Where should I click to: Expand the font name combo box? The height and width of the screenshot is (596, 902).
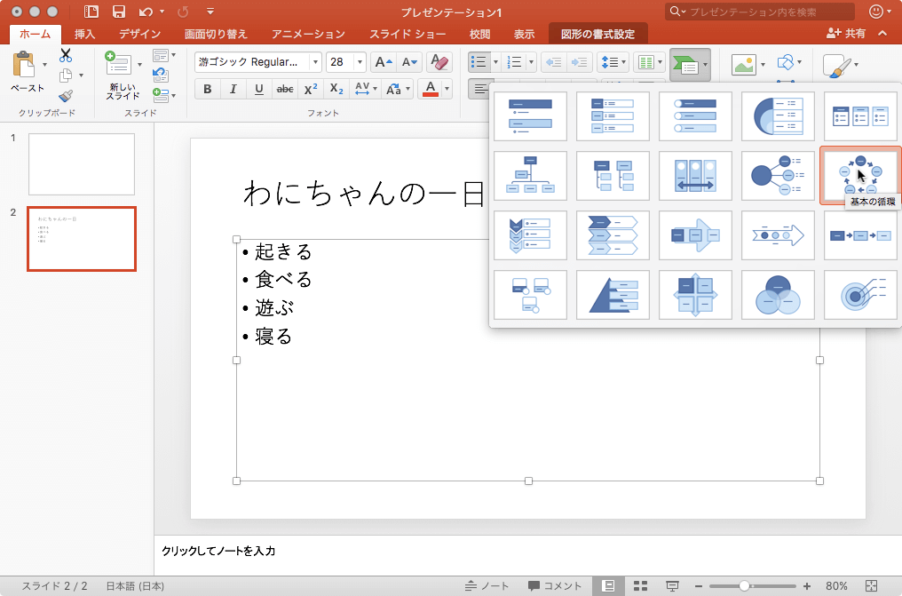pos(314,62)
